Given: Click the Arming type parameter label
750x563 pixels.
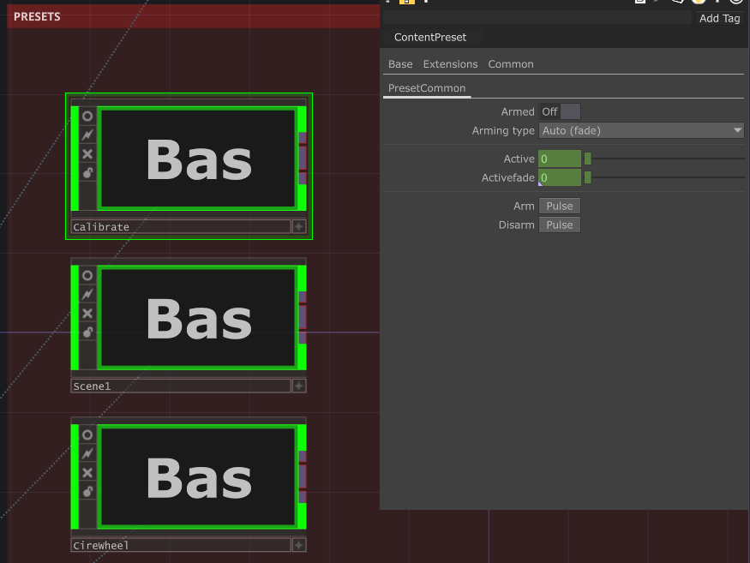Looking at the screenshot, I should pos(503,130).
